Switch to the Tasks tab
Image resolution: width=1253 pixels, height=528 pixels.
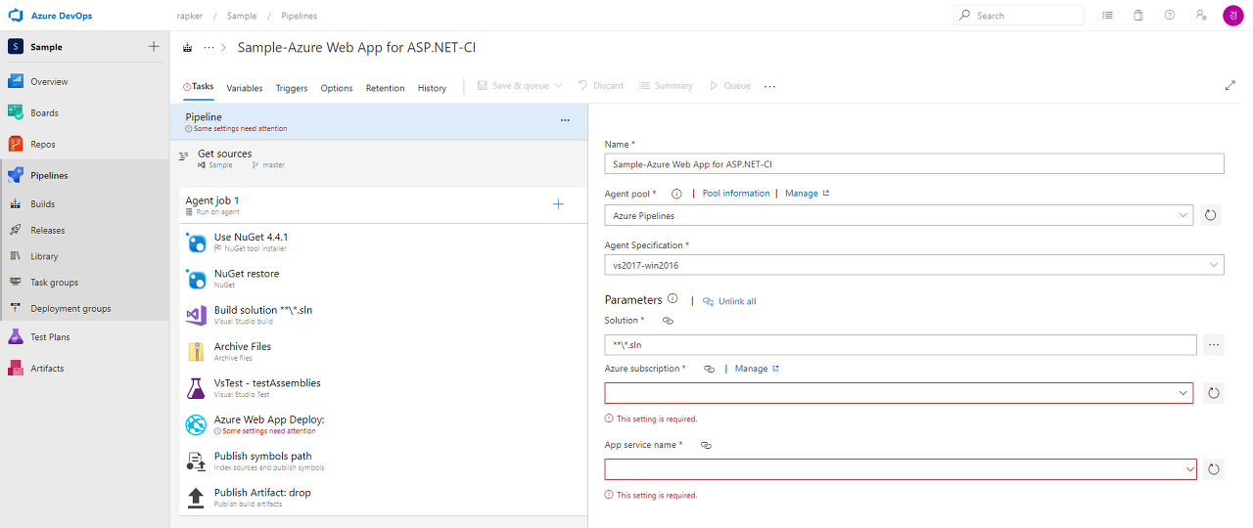pos(199,87)
